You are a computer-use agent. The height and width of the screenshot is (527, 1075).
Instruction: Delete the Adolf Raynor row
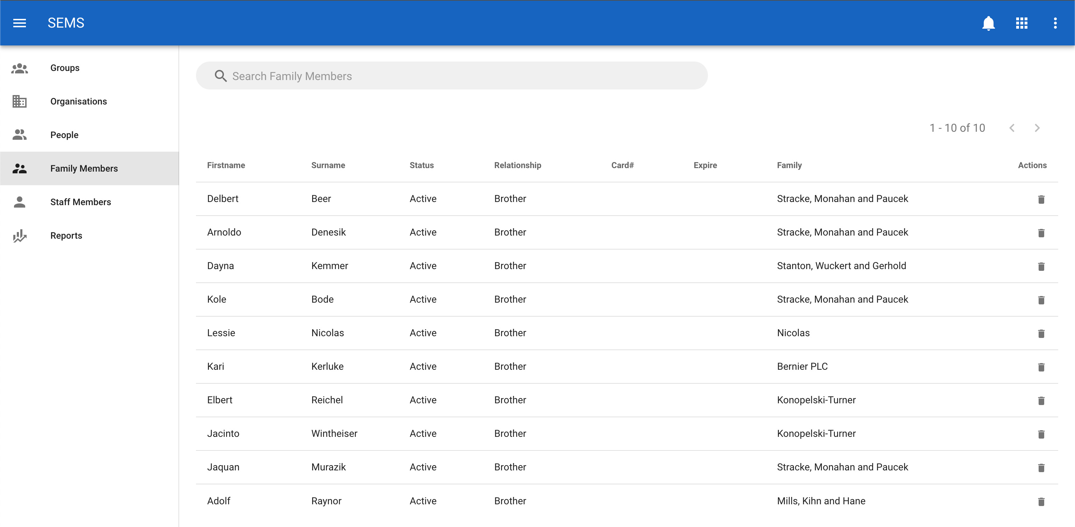pos(1041,501)
